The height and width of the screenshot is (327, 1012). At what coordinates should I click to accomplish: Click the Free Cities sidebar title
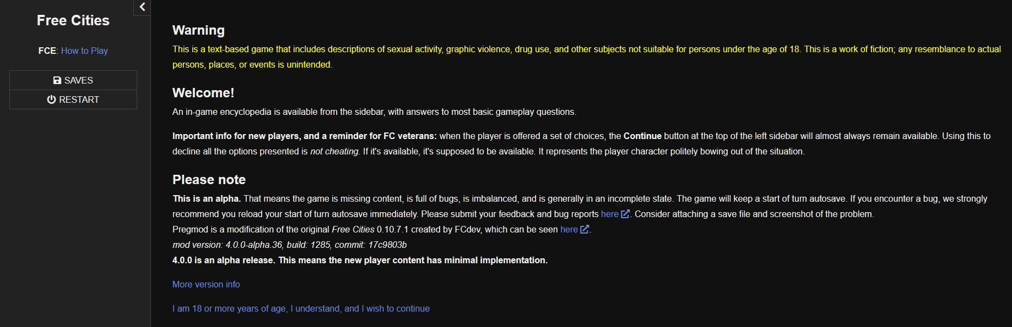coord(73,20)
